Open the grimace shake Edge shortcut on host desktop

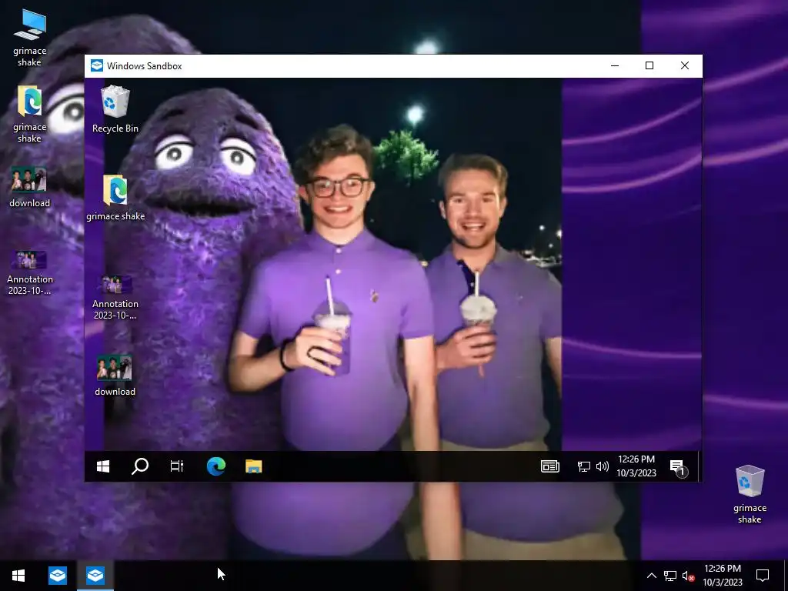[30, 114]
